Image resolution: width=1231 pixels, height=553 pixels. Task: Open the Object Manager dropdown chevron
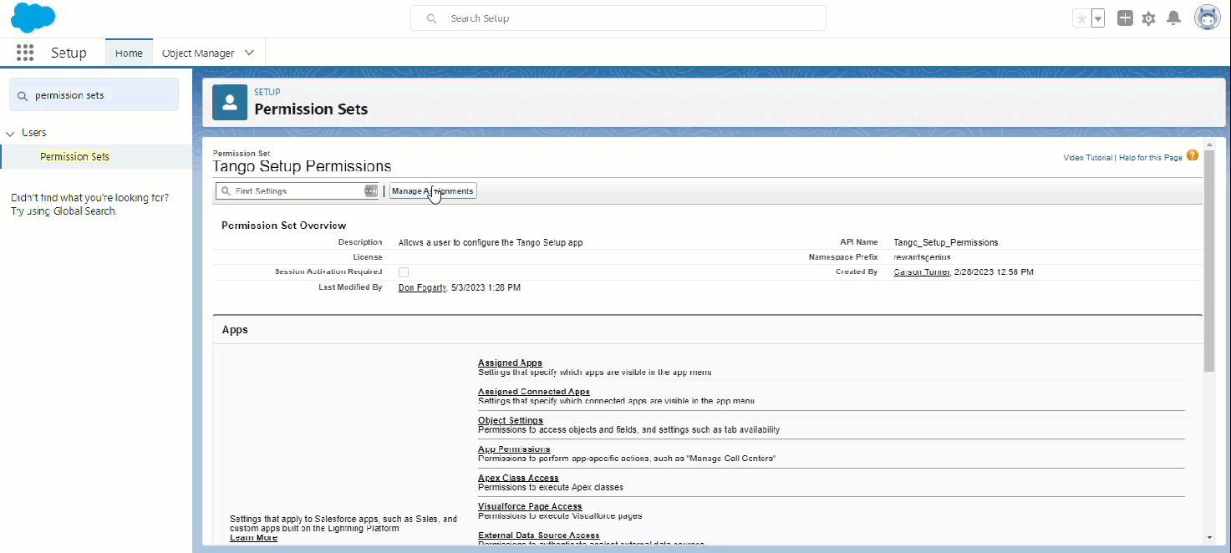(x=248, y=53)
